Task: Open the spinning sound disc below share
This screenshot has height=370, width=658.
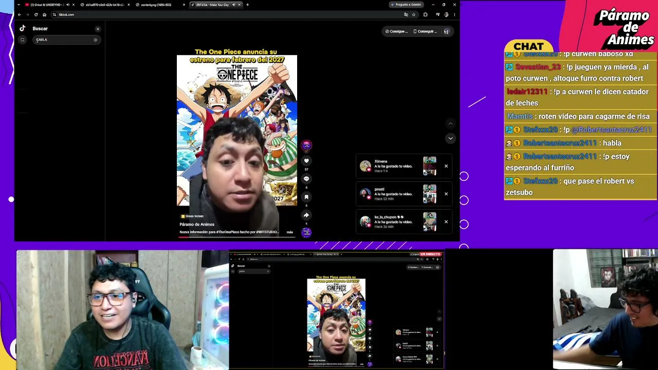Action: [306, 232]
